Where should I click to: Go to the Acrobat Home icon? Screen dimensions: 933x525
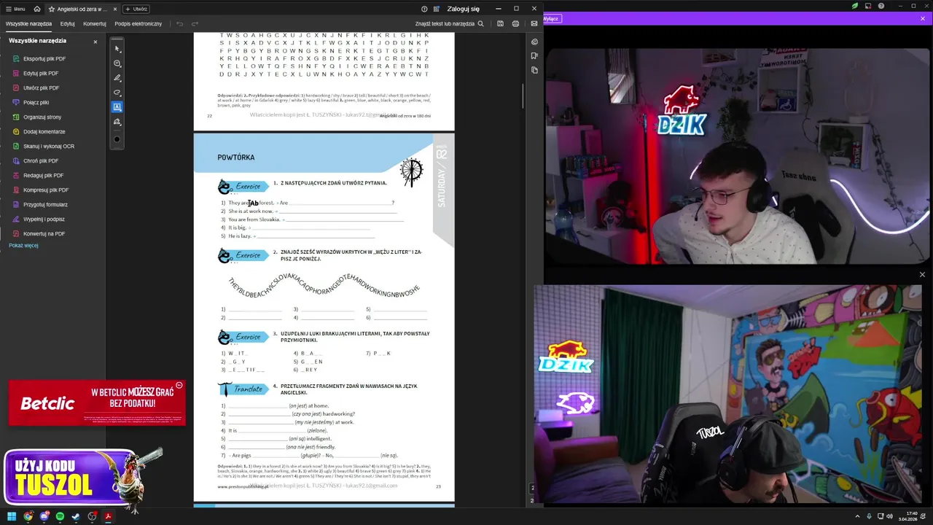tap(37, 9)
